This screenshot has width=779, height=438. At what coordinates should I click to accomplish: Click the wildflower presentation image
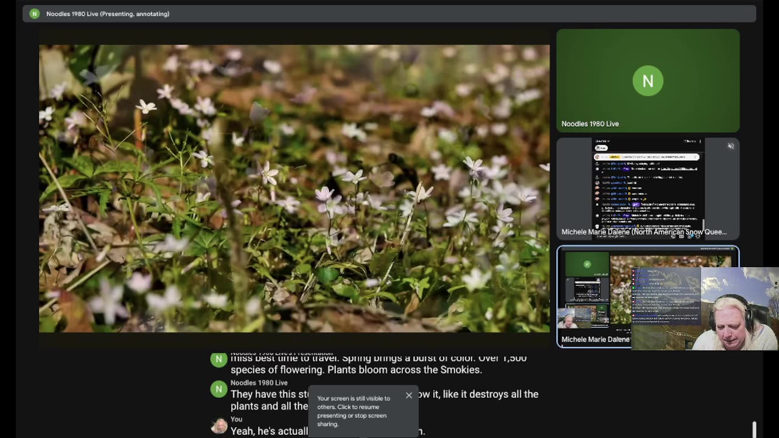294,189
